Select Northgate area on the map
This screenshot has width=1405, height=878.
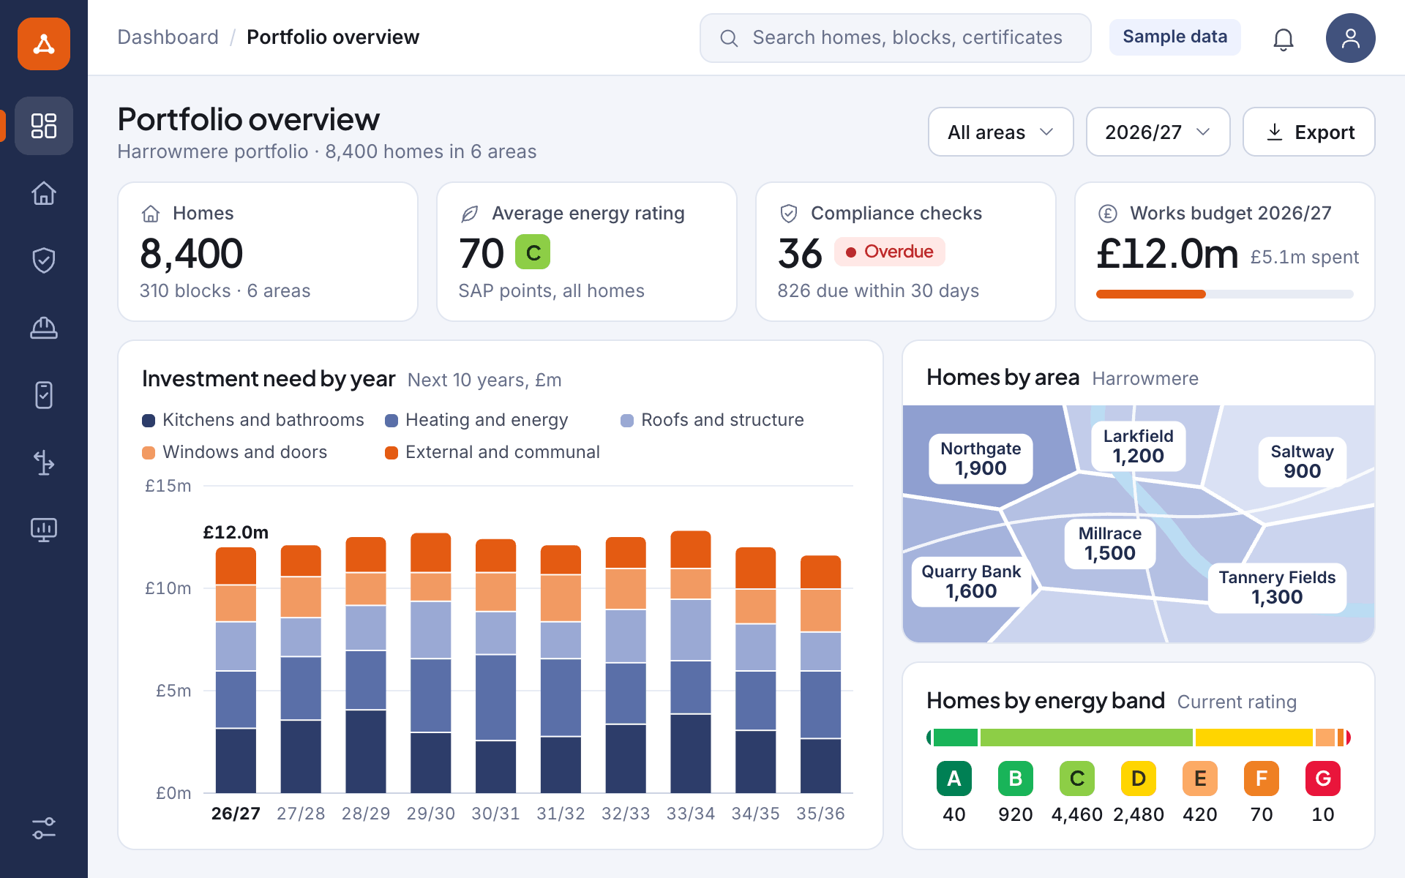click(981, 459)
